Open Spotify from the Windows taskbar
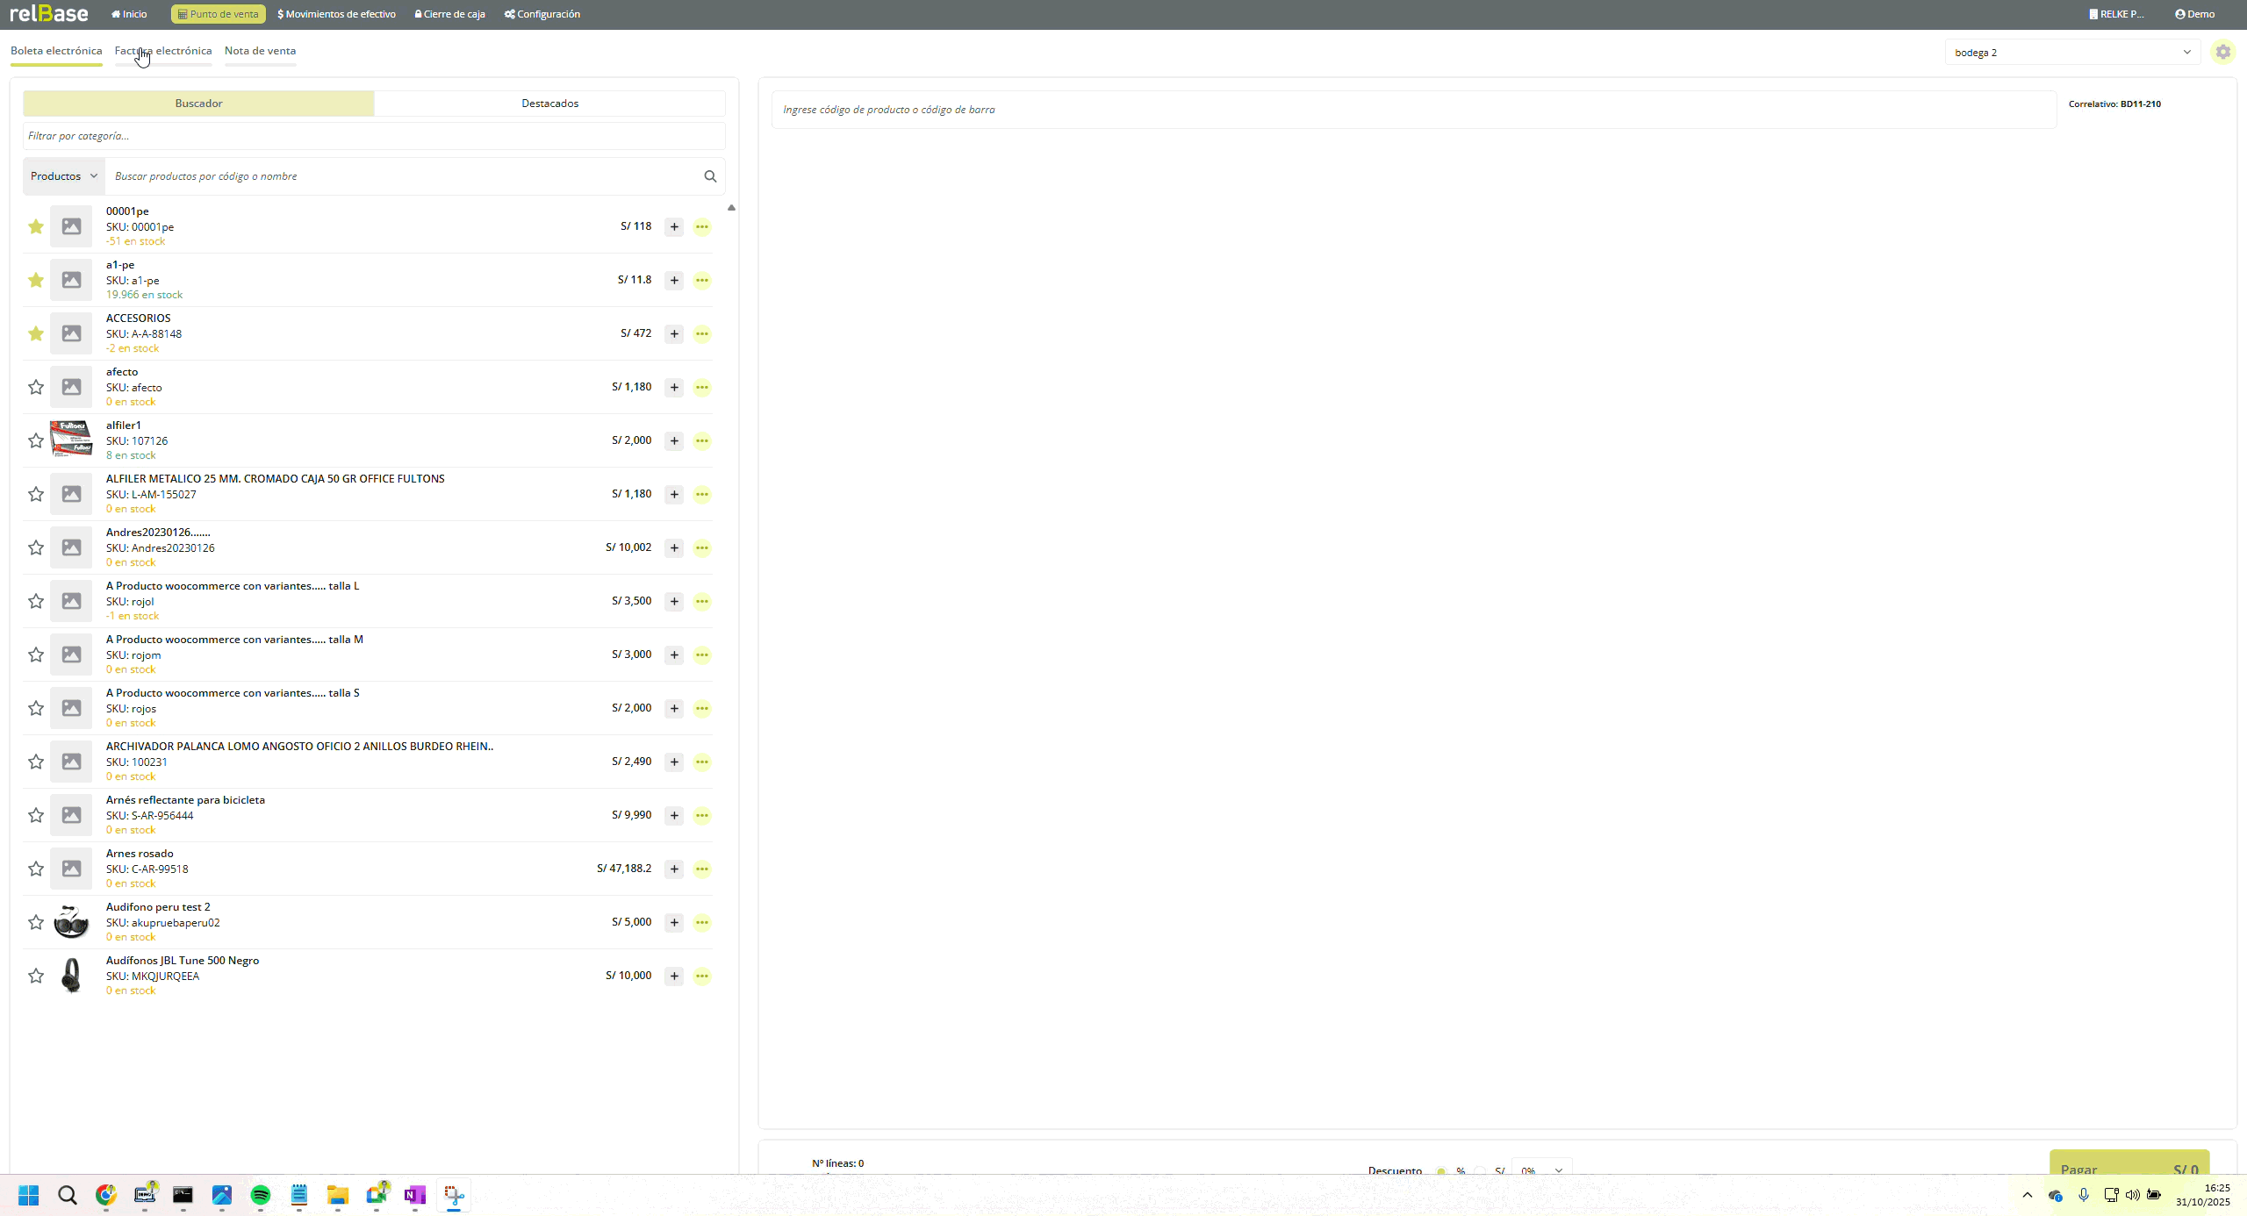This screenshot has width=2247, height=1216. 261,1195
